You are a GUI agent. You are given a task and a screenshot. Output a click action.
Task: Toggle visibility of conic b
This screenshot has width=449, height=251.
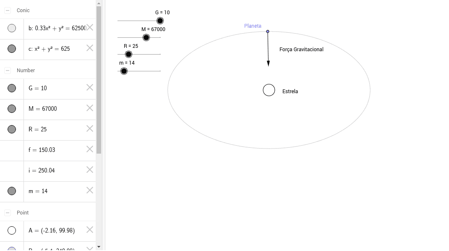tap(12, 28)
